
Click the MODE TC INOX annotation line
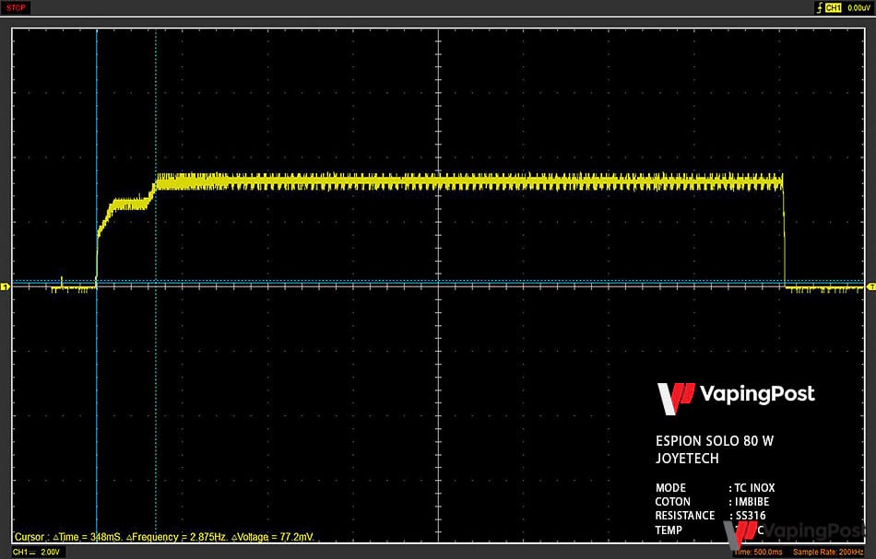[716, 488]
